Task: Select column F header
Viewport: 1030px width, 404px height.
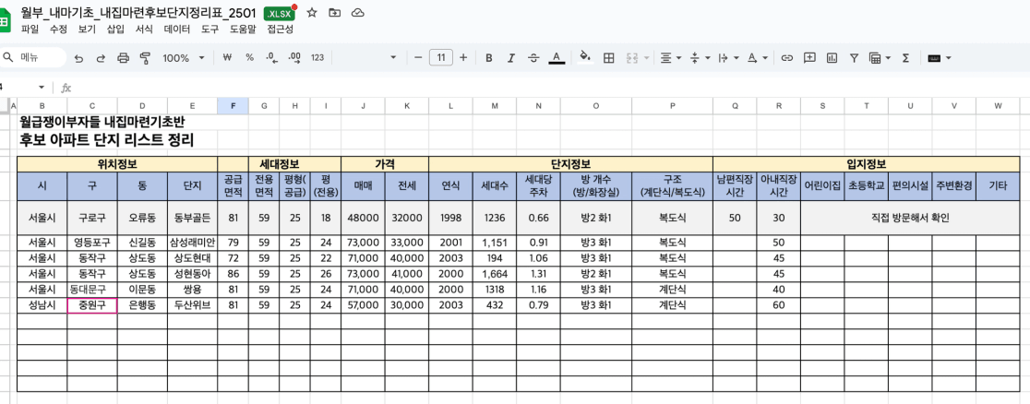Action: coord(234,105)
